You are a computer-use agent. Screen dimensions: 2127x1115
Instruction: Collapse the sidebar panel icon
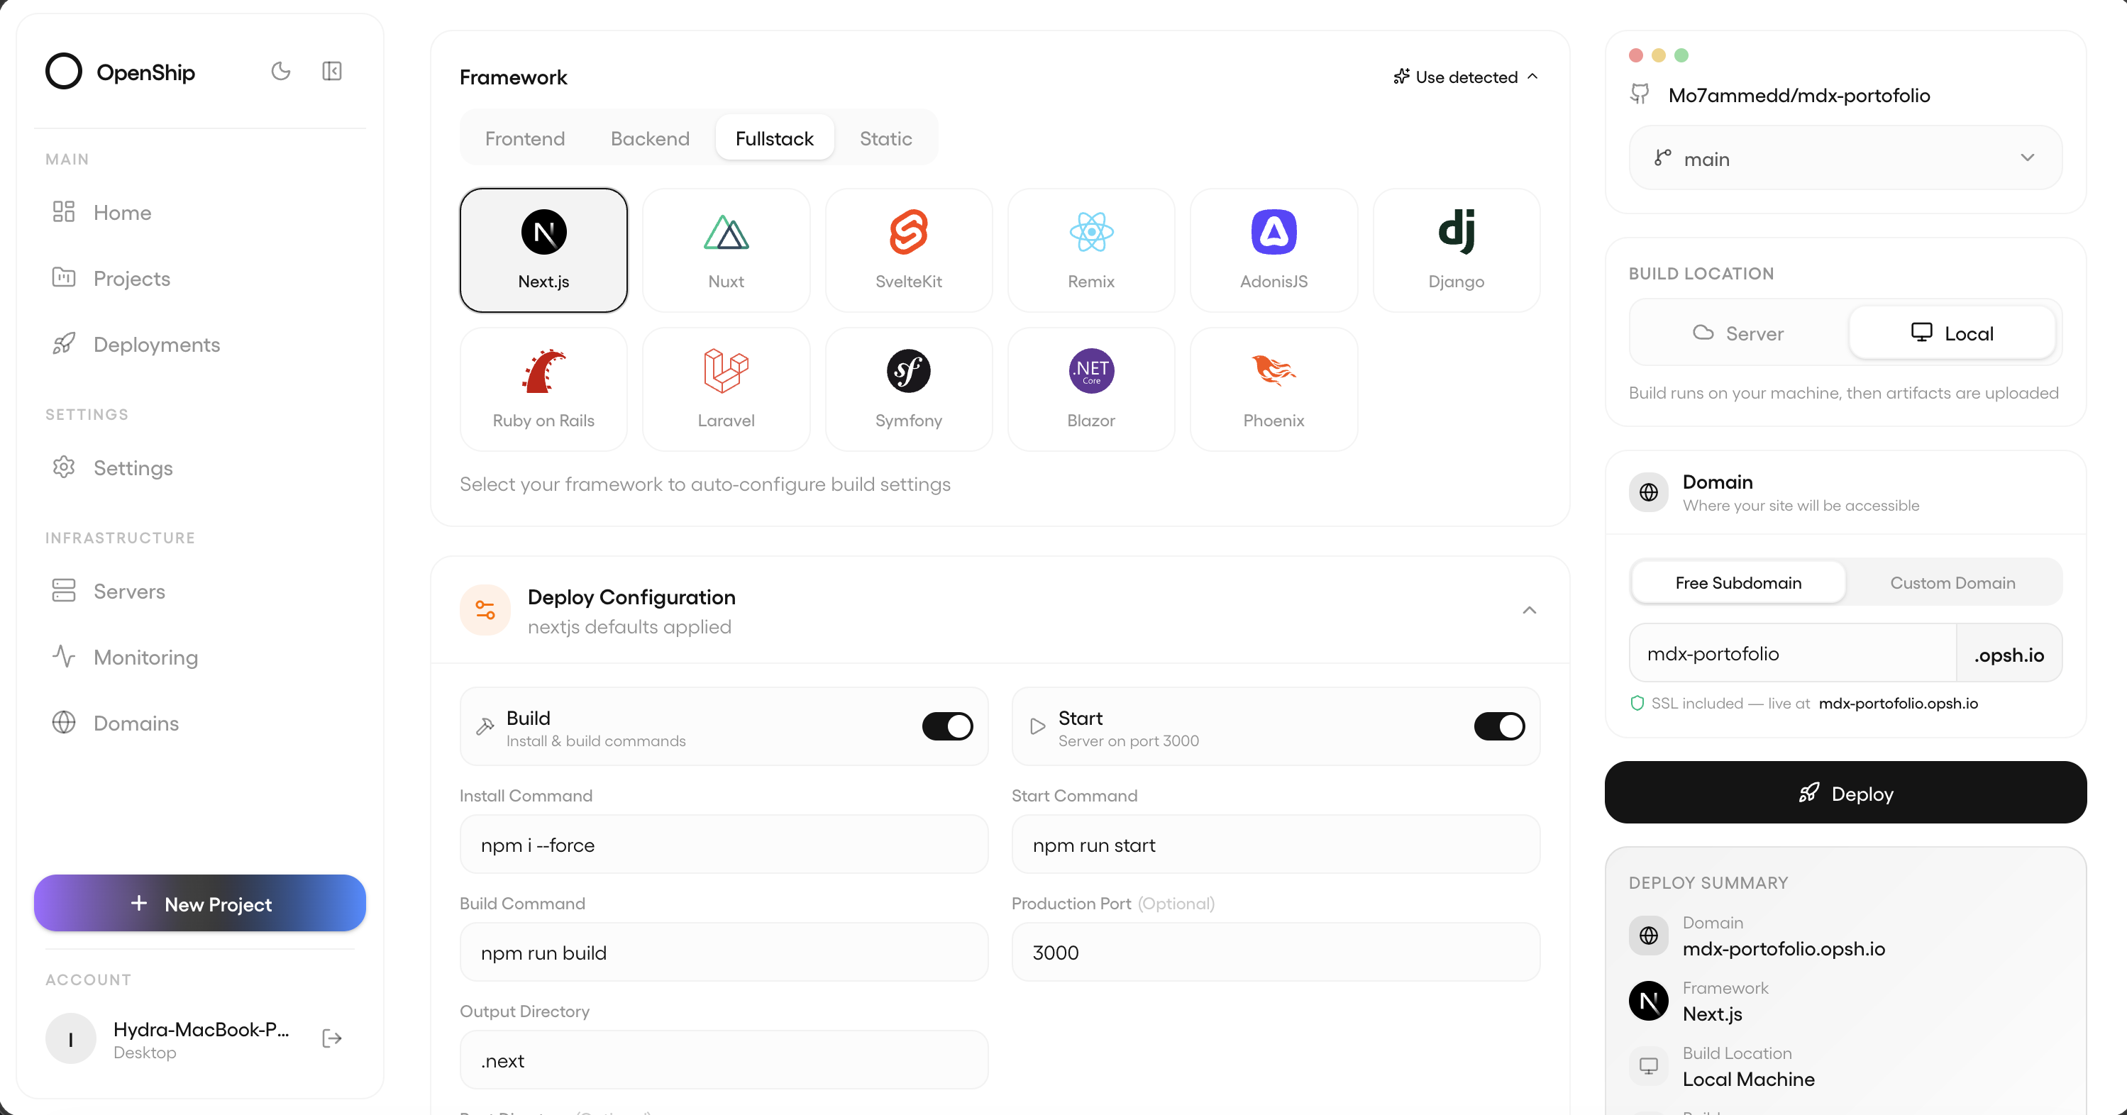[332, 71]
